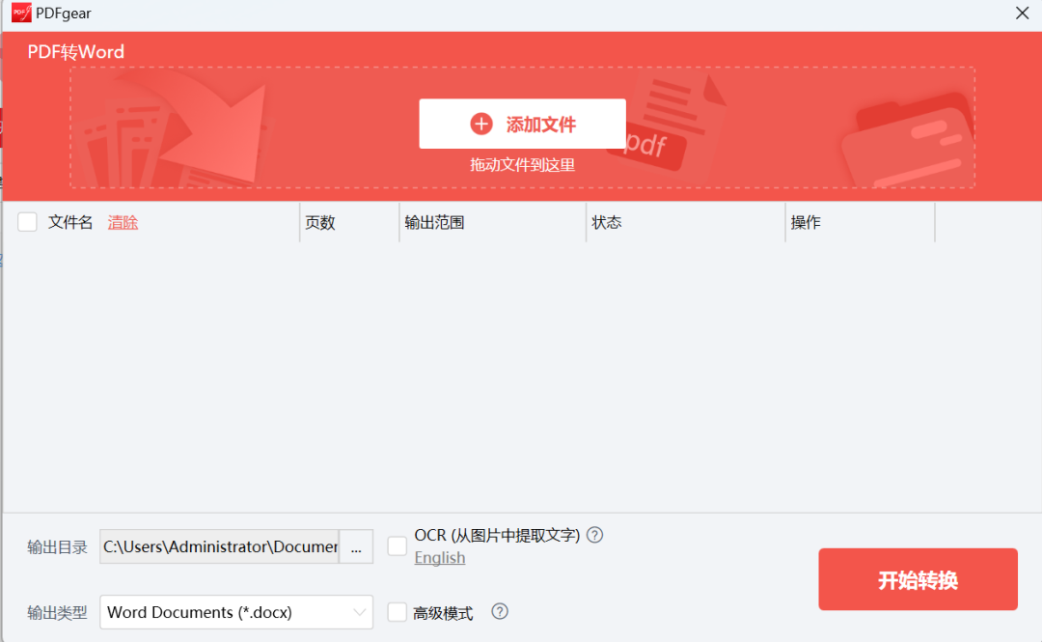Click the 状态 column header
Viewport: 1042px width, 642px height.
[x=607, y=221]
